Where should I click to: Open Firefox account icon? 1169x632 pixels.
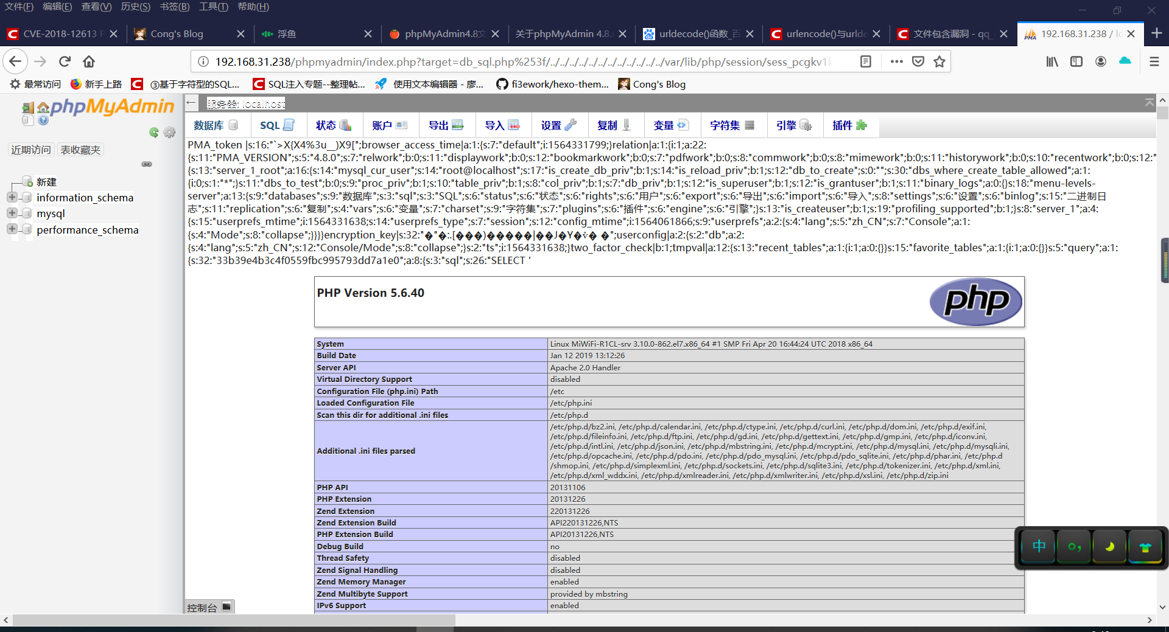point(1101,61)
